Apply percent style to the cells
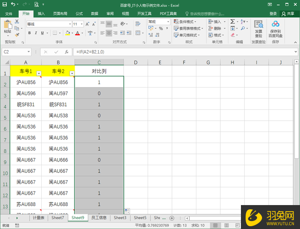300x229 pixels. [x=161, y=29]
